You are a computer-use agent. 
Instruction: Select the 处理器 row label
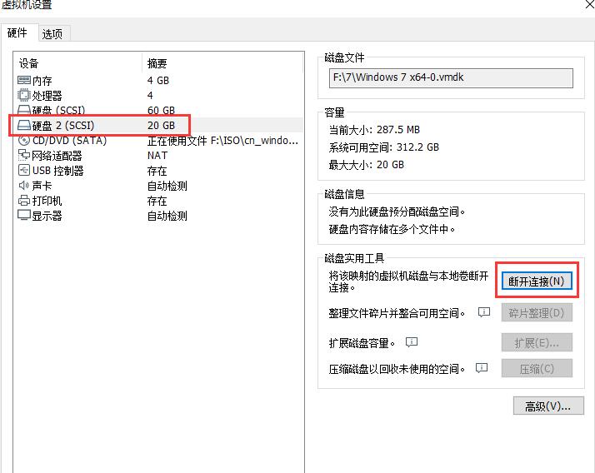(x=47, y=96)
